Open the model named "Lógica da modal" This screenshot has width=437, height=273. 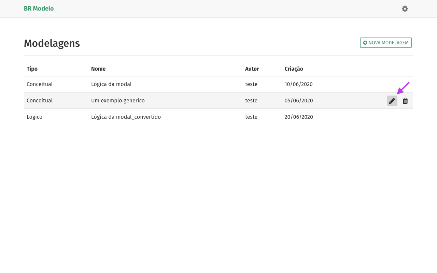pyautogui.click(x=111, y=84)
